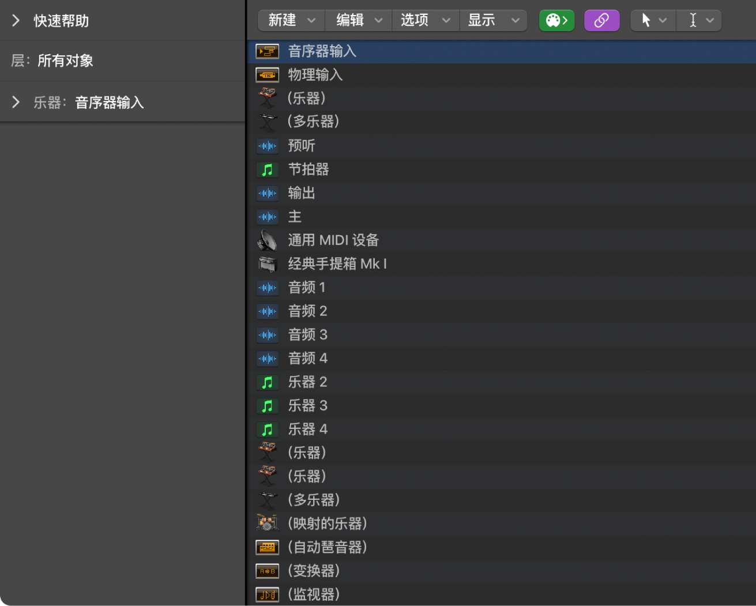Screen dimensions: 756x606
Task: Open the 编辑 menu
Action: (x=358, y=20)
